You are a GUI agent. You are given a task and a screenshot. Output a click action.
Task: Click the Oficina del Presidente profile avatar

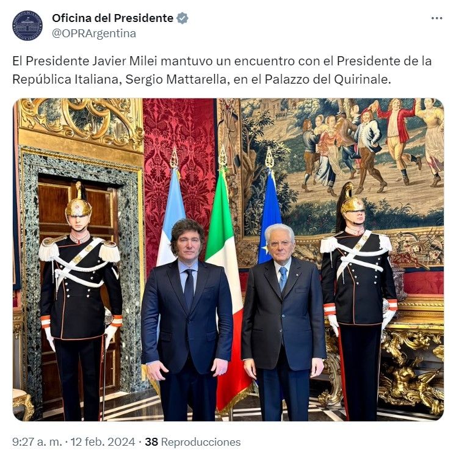coord(27,26)
